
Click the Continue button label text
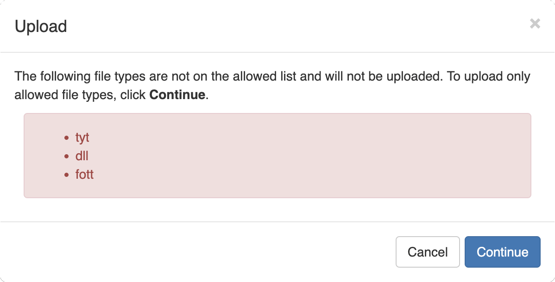pyautogui.click(x=502, y=252)
